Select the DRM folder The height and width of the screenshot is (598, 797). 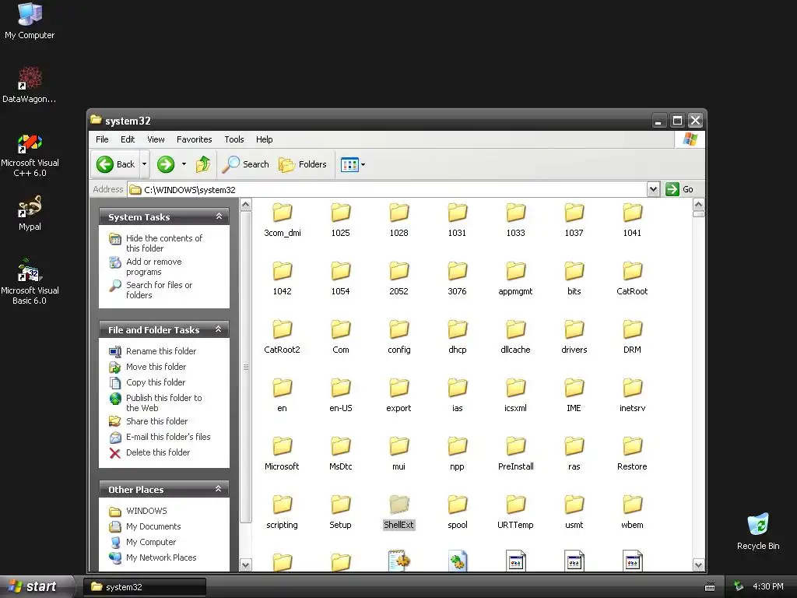tap(632, 337)
